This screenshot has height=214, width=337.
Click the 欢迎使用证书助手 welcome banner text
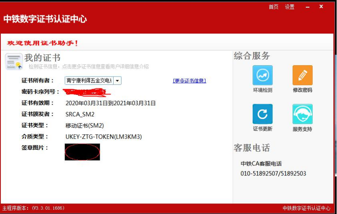(42, 43)
